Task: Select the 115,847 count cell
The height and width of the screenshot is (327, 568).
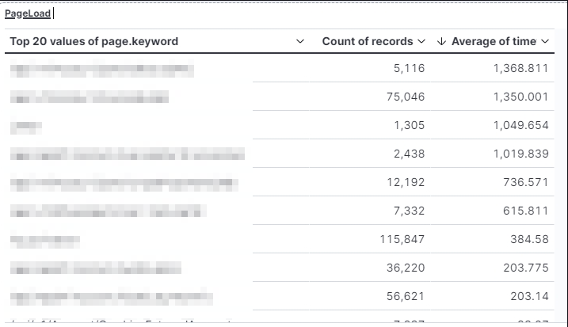Action: [402, 239]
